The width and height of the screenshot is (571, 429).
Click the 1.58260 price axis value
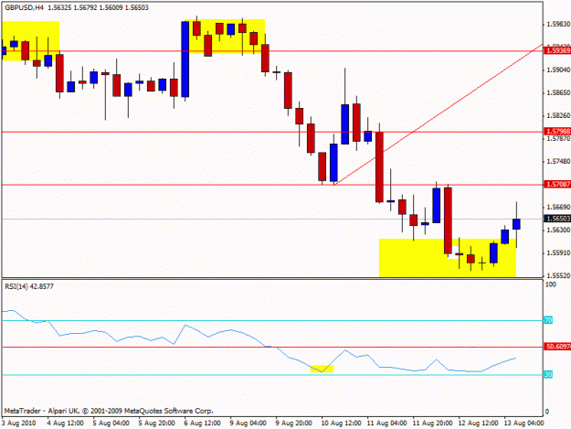click(x=558, y=115)
